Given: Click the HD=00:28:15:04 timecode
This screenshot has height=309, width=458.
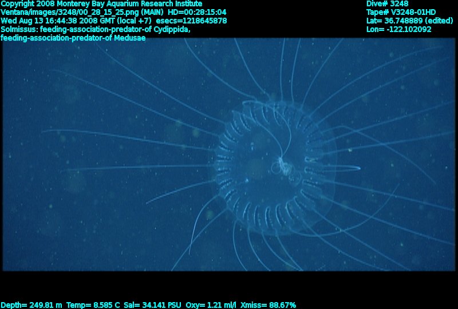Looking at the screenshot, I should coord(197,12).
